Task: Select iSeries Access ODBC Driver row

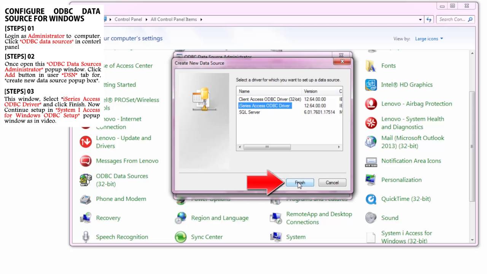Action: coord(265,105)
